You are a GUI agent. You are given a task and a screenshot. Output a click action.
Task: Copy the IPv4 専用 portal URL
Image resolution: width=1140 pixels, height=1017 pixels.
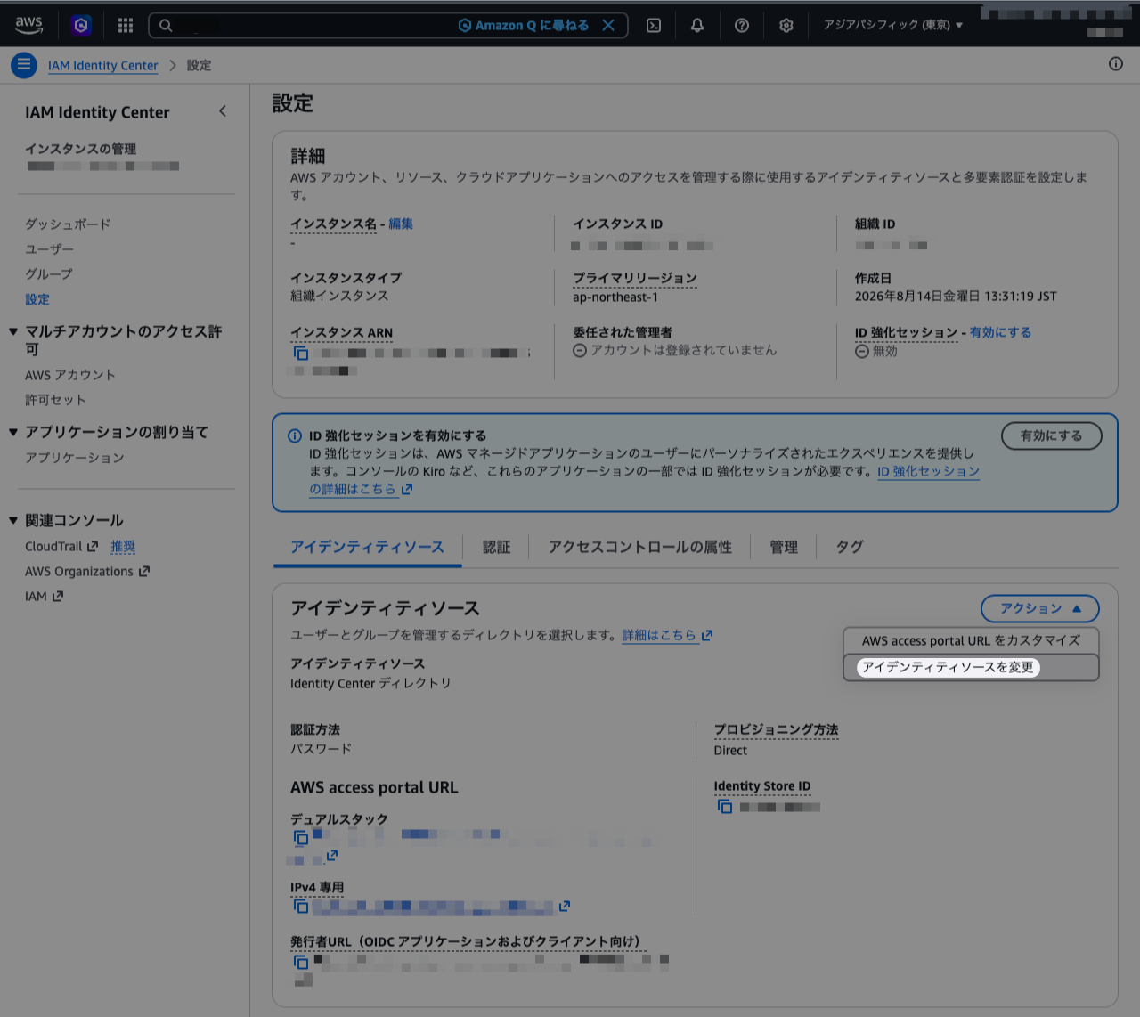[301, 907]
